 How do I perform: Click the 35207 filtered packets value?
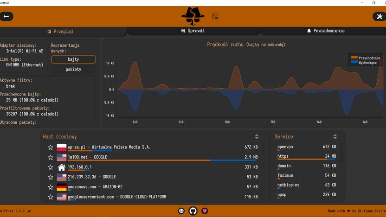point(32,114)
